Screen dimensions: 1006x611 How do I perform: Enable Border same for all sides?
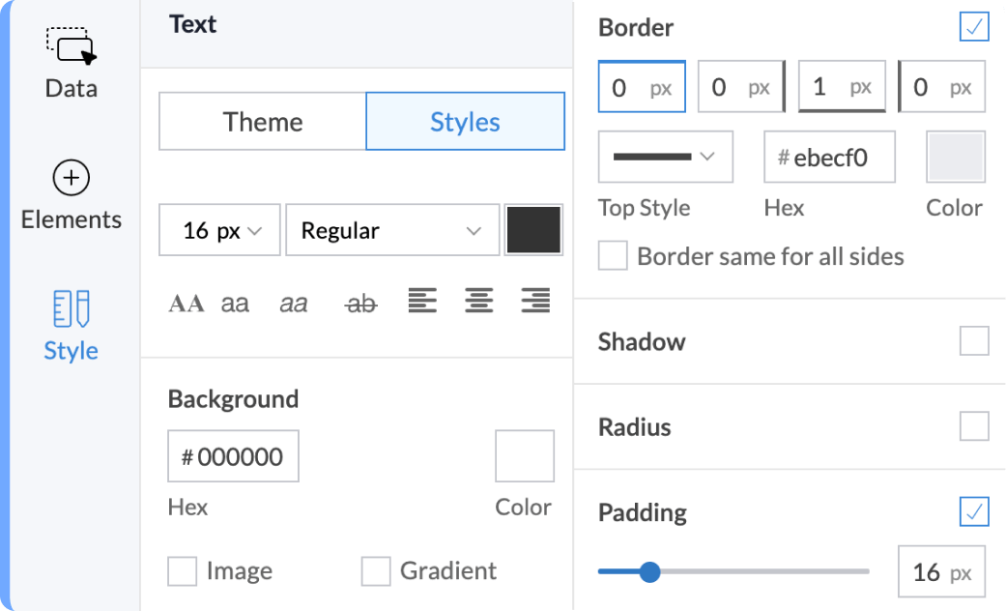pyautogui.click(x=613, y=256)
